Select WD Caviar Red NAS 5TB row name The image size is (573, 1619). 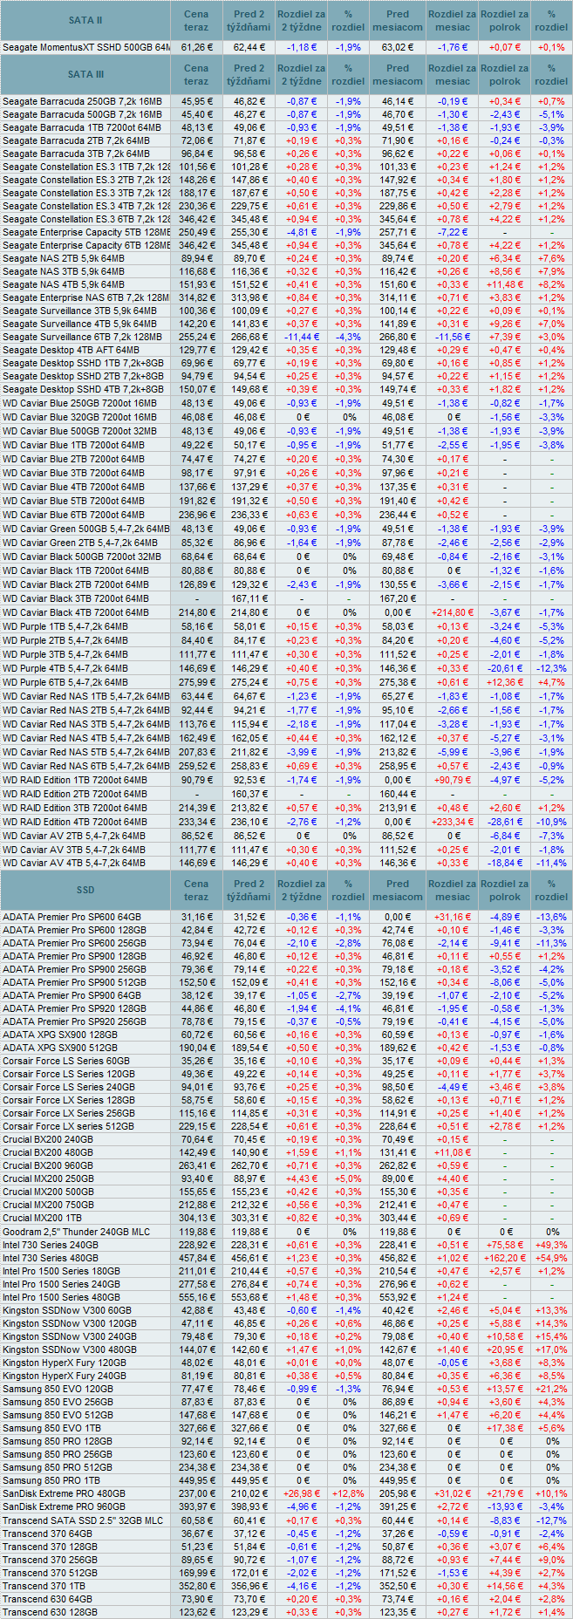point(85,752)
